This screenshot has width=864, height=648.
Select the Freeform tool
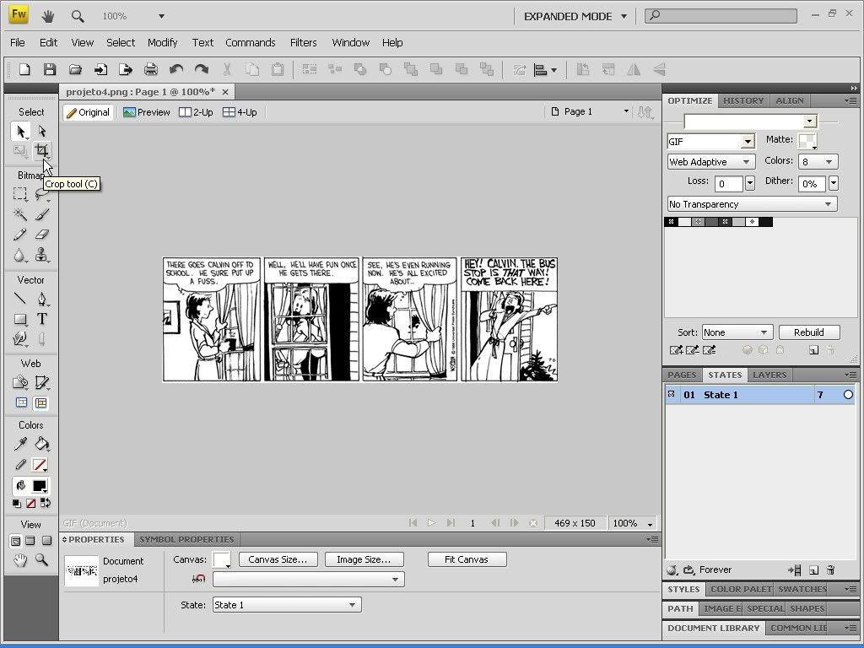[x=20, y=339]
